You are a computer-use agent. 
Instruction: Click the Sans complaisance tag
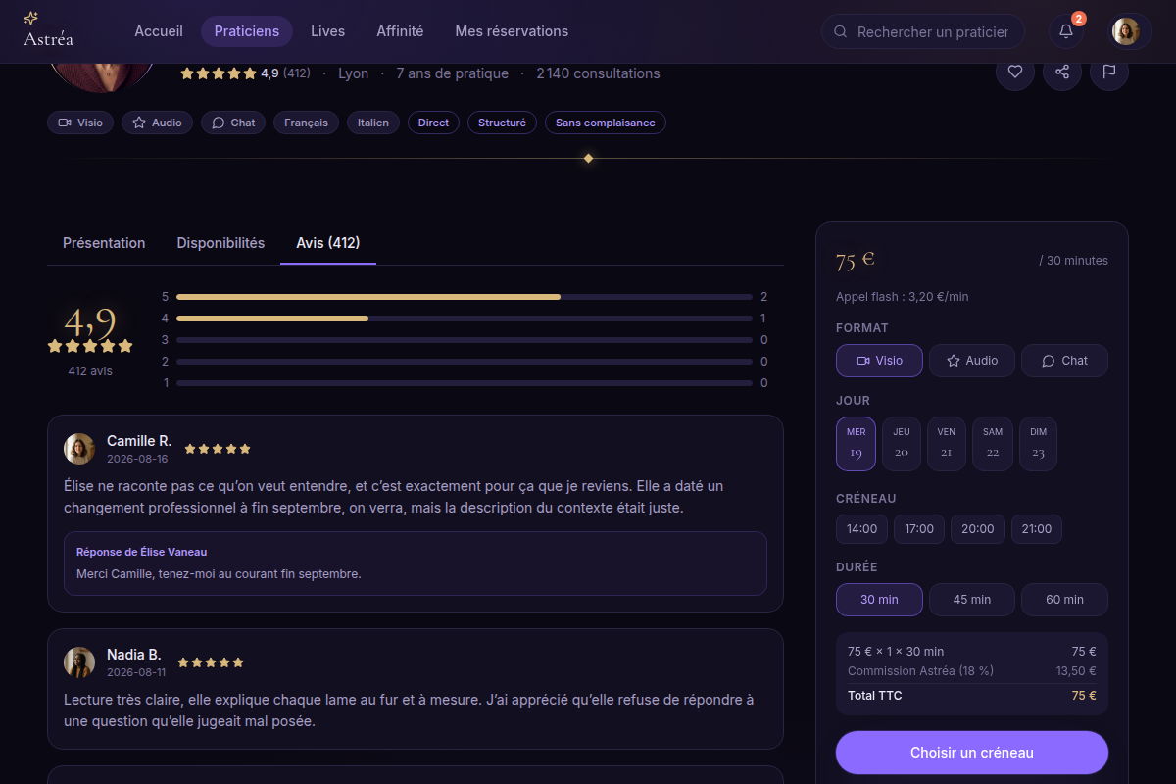pos(606,122)
